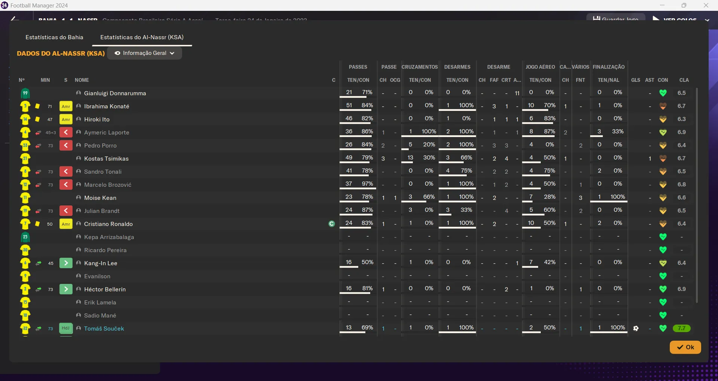Click Marcelo Brozović's 97% pass completion value

coord(367,184)
